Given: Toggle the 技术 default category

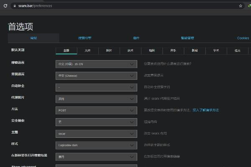Looking at the screenshot, I should (131, 51).
